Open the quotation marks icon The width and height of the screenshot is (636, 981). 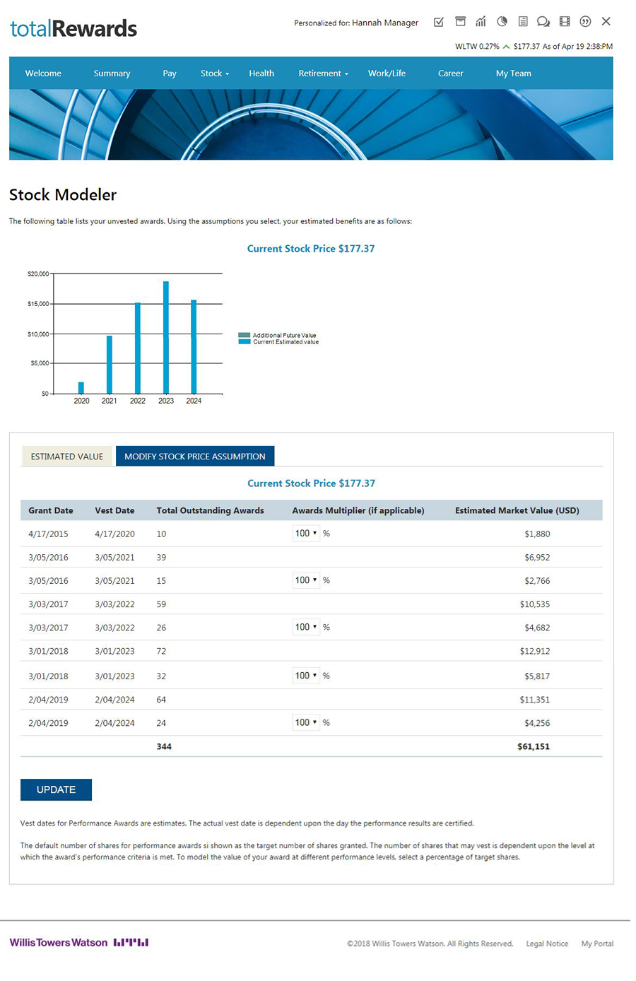585,22
